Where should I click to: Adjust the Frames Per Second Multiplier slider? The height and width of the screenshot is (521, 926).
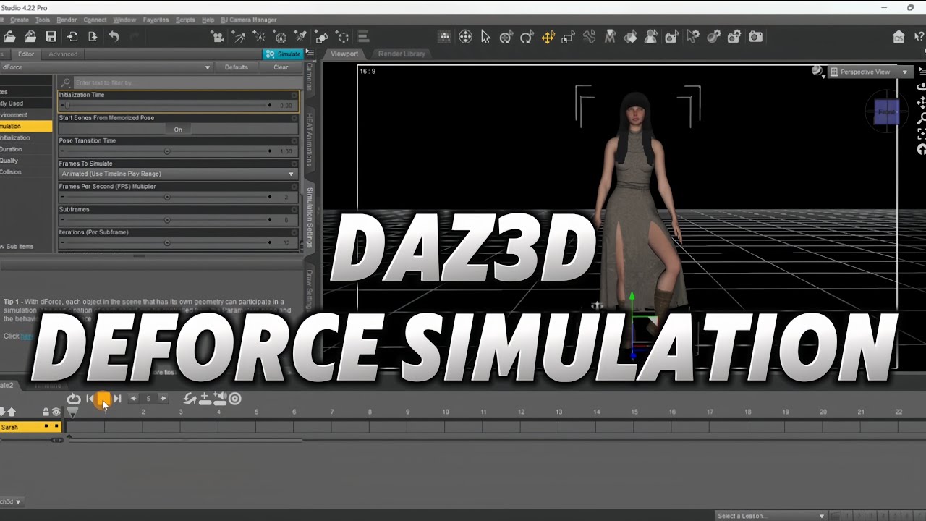(x=166, y=197)
